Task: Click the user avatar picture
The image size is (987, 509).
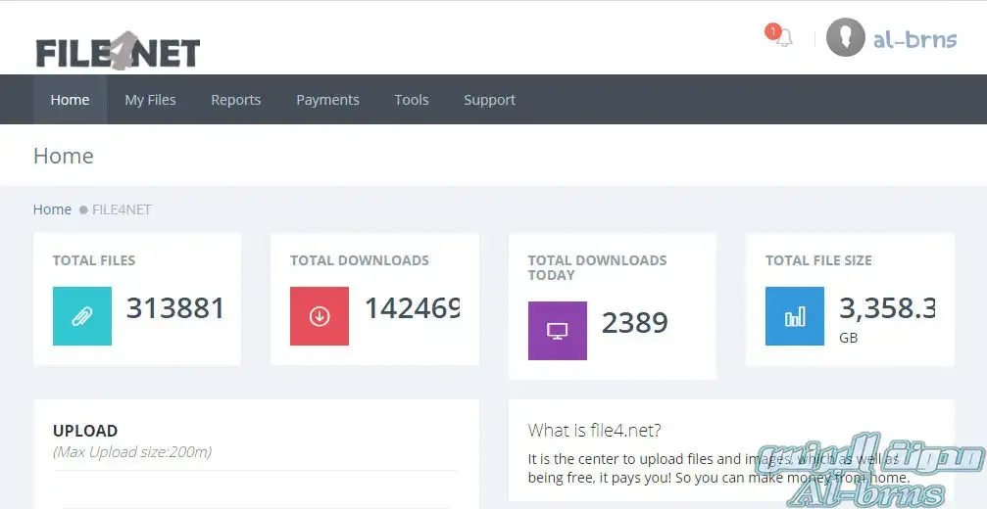Action: coord(845,37)
